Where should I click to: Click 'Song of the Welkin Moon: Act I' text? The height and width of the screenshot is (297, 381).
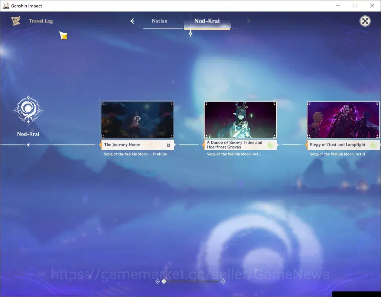(234, 154)
